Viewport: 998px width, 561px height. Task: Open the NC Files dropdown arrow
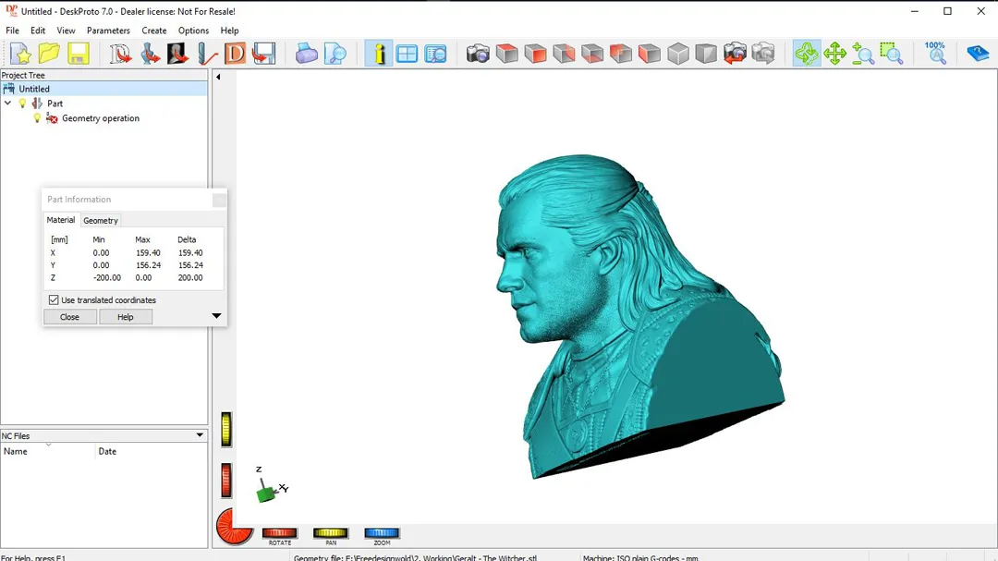pyautogui.click(x=200, y=435)
